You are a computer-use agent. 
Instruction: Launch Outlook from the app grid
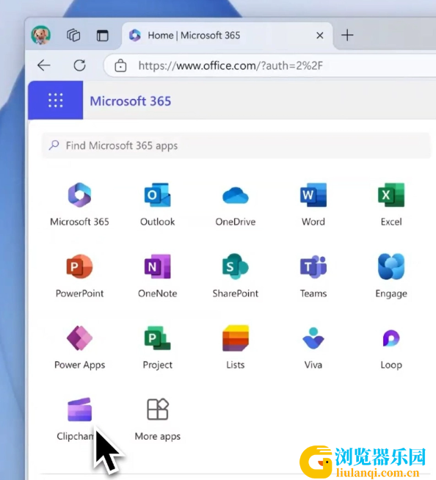click(157, 195)
